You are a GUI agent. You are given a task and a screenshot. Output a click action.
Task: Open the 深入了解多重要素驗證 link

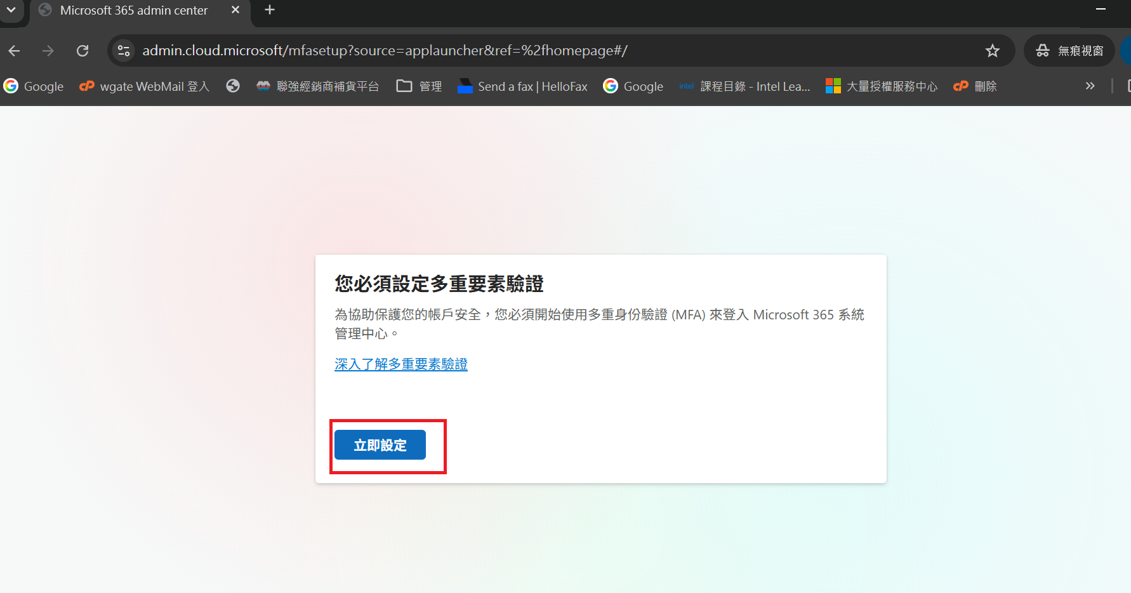[401, 364]
